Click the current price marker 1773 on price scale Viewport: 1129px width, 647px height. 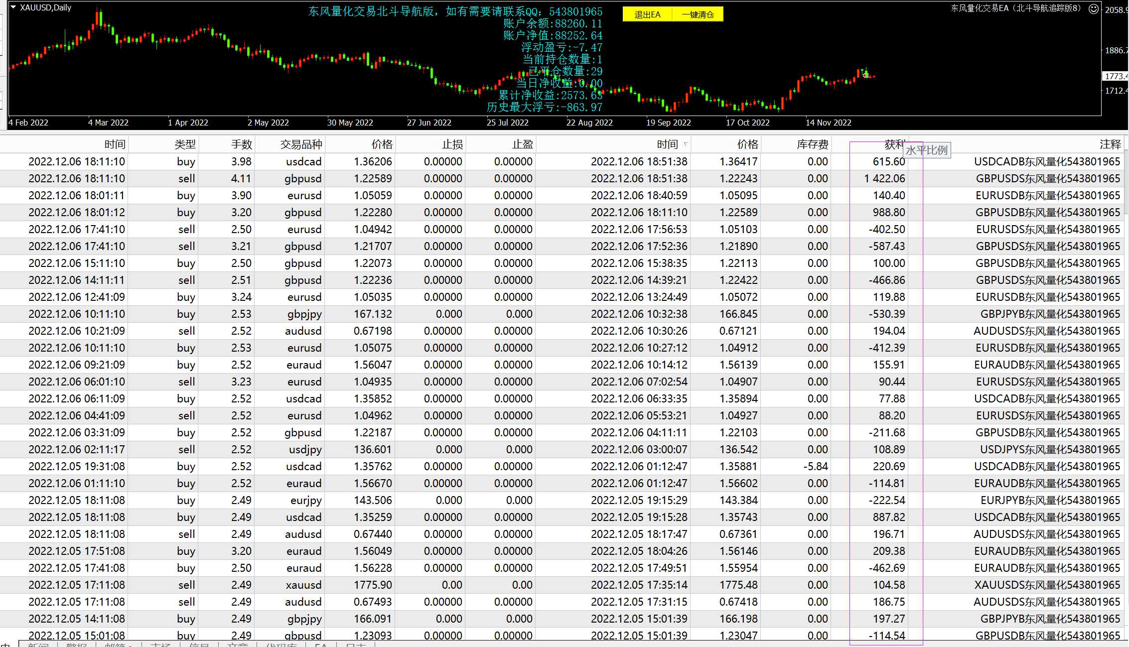pyautogui.click(x=1116, y=76)
